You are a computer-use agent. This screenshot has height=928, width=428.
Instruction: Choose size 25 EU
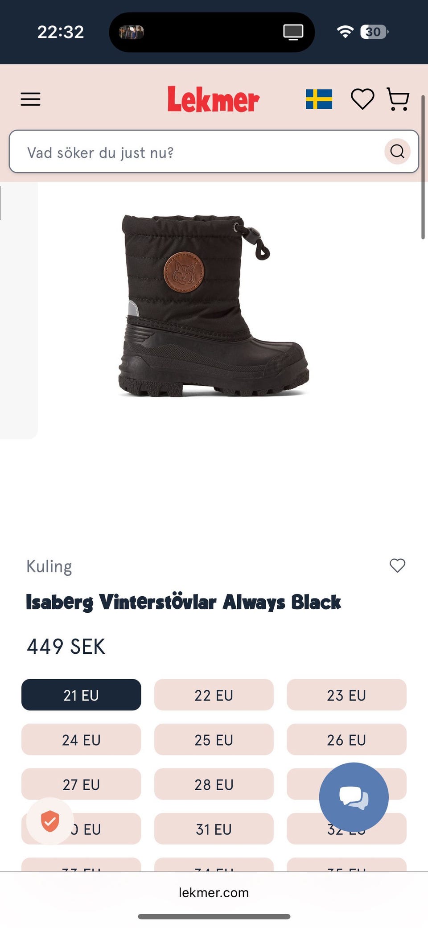tap(214, 739)
